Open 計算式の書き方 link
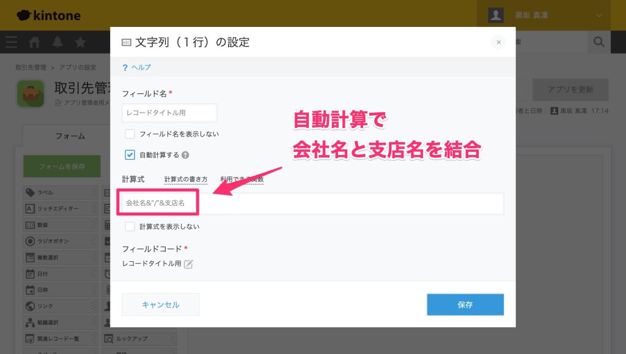Image resolution: width=626 pixels, height=354 pixels. 186,179
